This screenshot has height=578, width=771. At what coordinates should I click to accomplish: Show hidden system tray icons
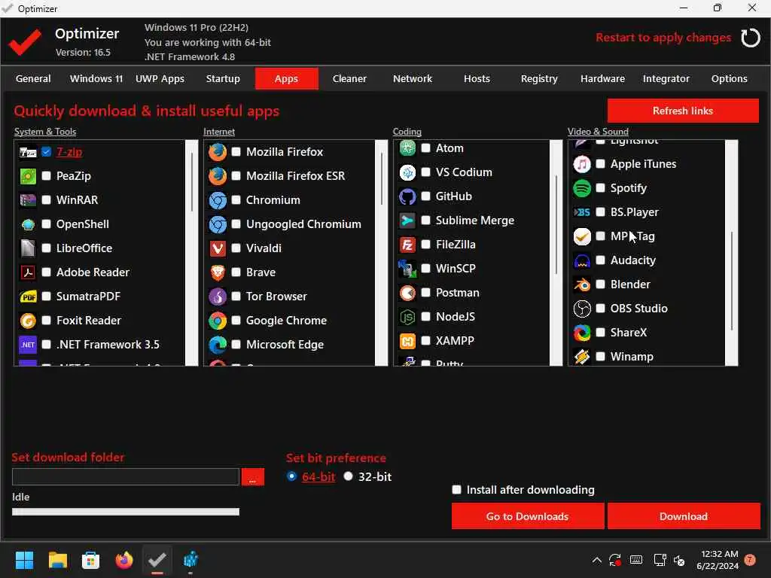click(596, 560)
